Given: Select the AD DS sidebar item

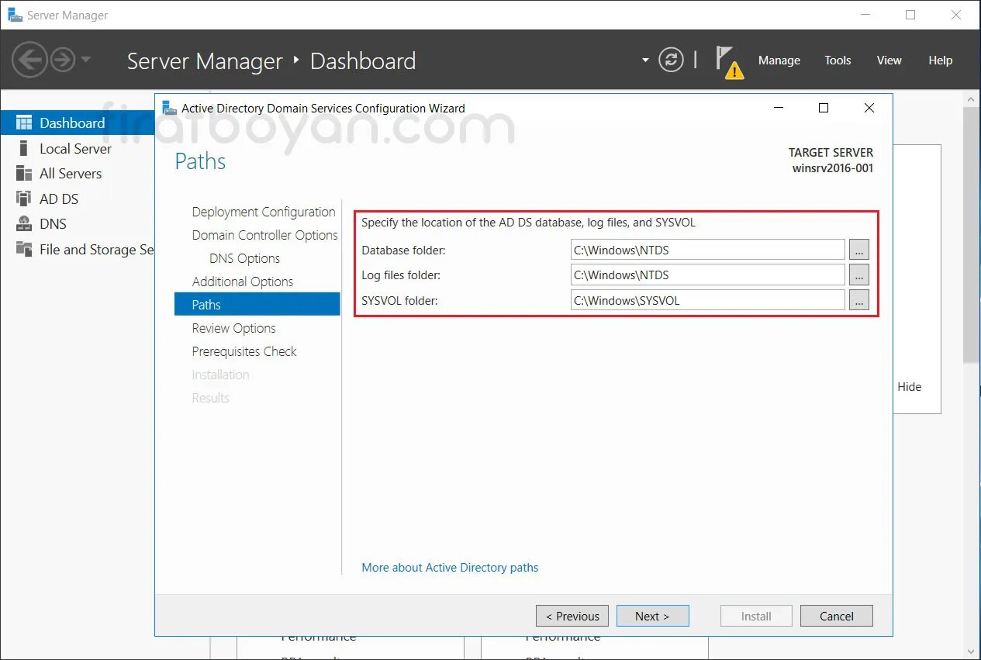Looking at the screenshot, I should pyautogui.click(x=57, y=199).
